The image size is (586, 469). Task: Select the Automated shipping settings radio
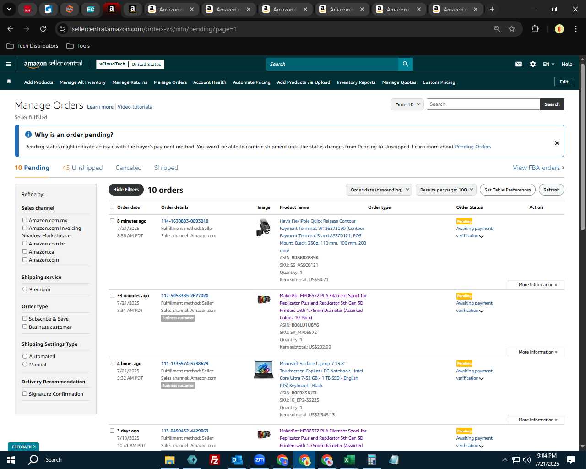(x=25, y=356)
